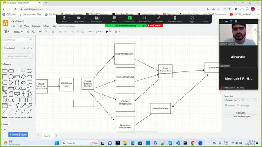This screenshot has width=262, height=147.
Task: Open the view layout dropdown in toolbar
Action: 6,32
